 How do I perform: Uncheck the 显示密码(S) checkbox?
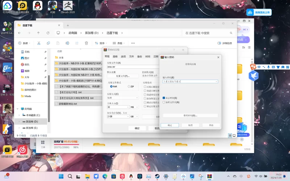tap(164, 98)
